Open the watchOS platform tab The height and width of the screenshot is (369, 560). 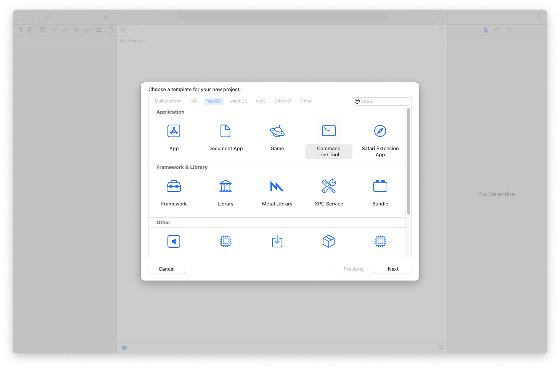point(238,101)
